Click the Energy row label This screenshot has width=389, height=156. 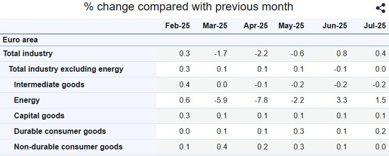tap(27, 100)
